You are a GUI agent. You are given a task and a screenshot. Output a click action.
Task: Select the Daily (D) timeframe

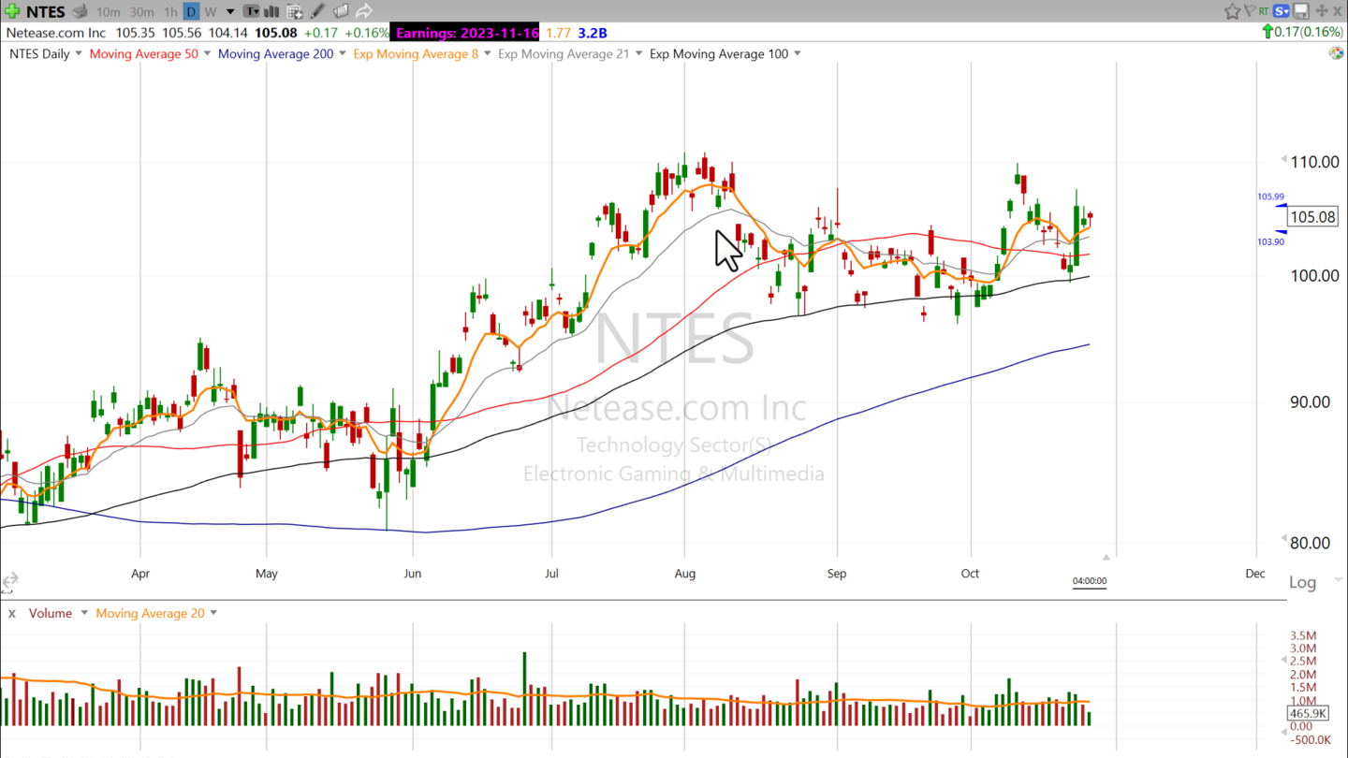[191, 11]
